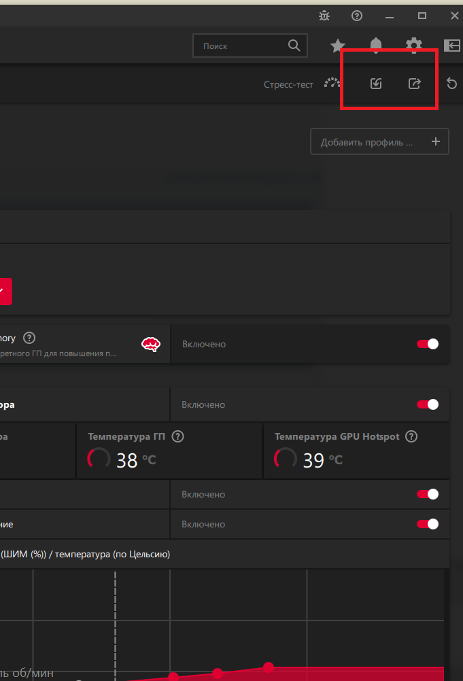Image resolution: width=463 pixels, height=681 pixels.
Task: Click the help icon beside memory label
Action: (x=29, y=338)
